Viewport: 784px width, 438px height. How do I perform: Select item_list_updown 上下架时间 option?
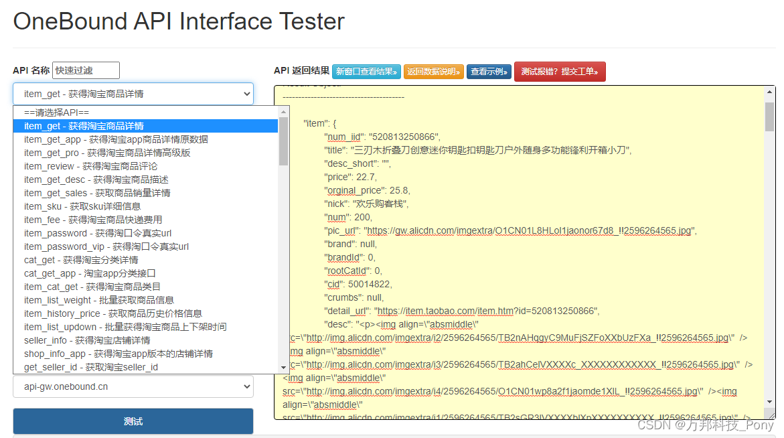(x=145, y=327)
